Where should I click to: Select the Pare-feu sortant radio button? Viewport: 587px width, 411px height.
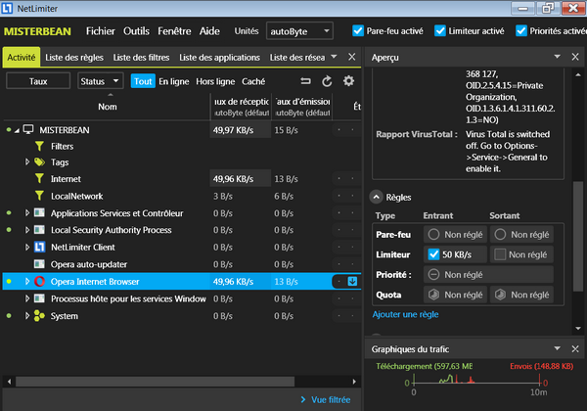tap(500, 234)
